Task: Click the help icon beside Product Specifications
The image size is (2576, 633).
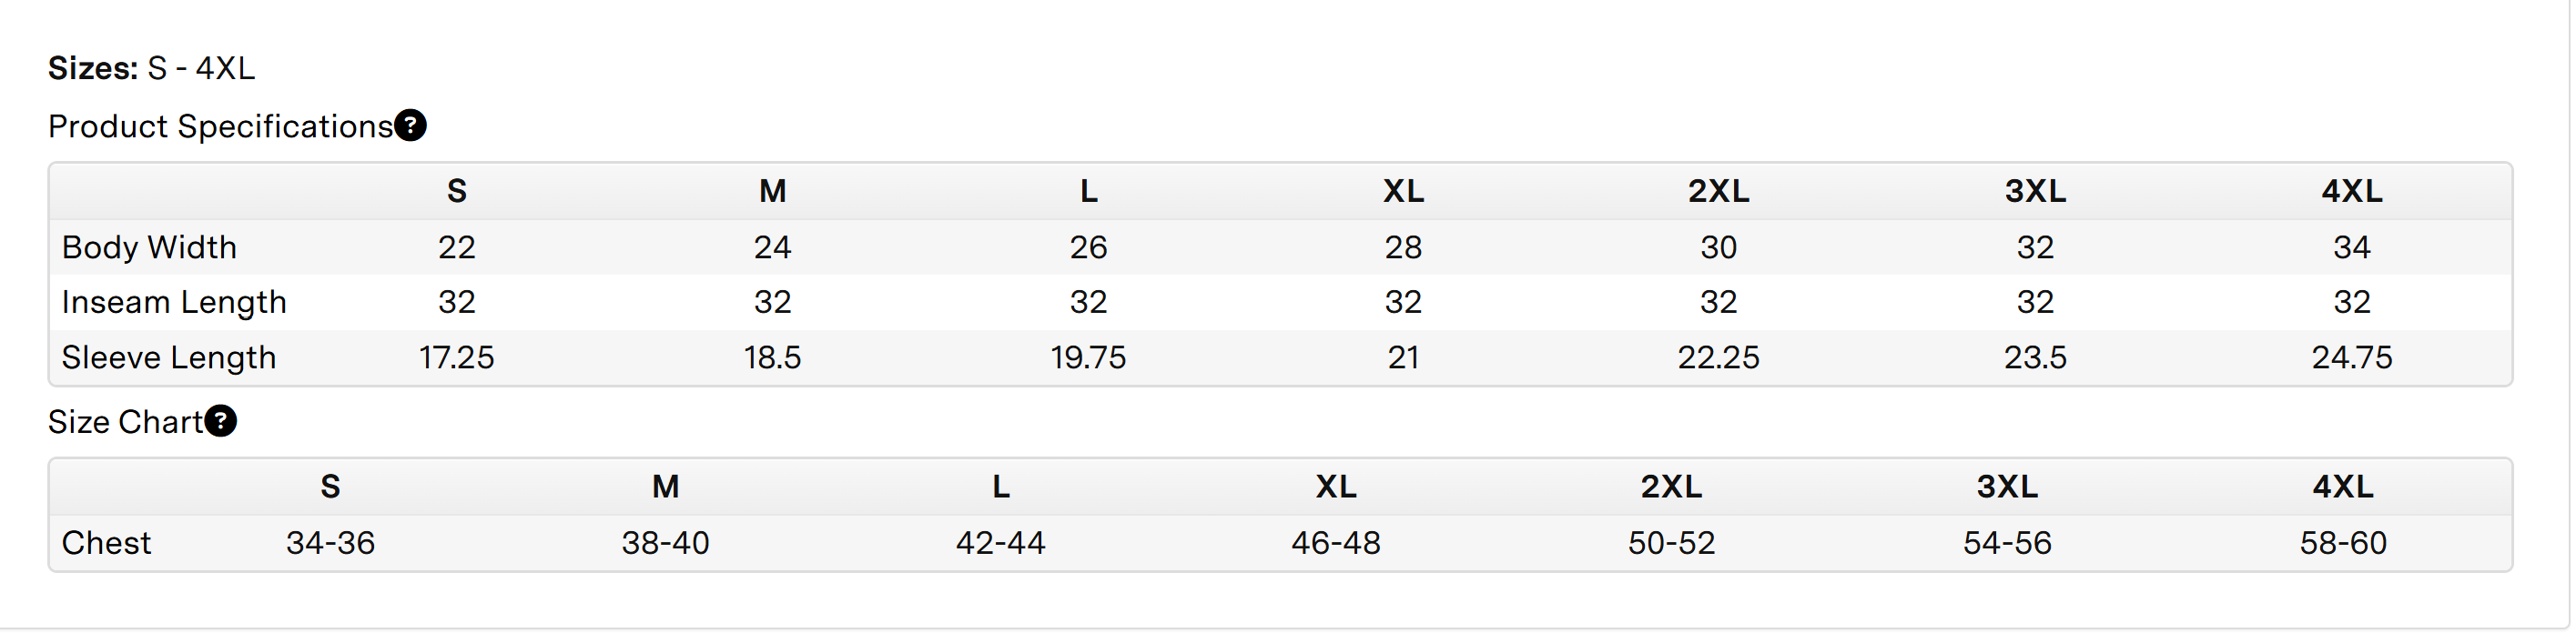Action: click(x=410, y=126)
